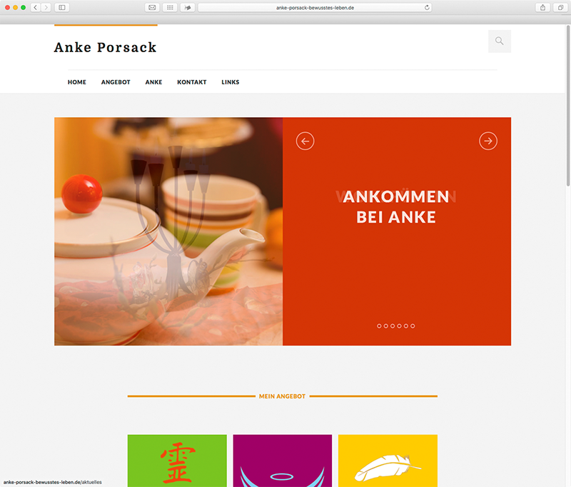
Task: Open the Safari share menu icon
Action: tap(542, 7)
